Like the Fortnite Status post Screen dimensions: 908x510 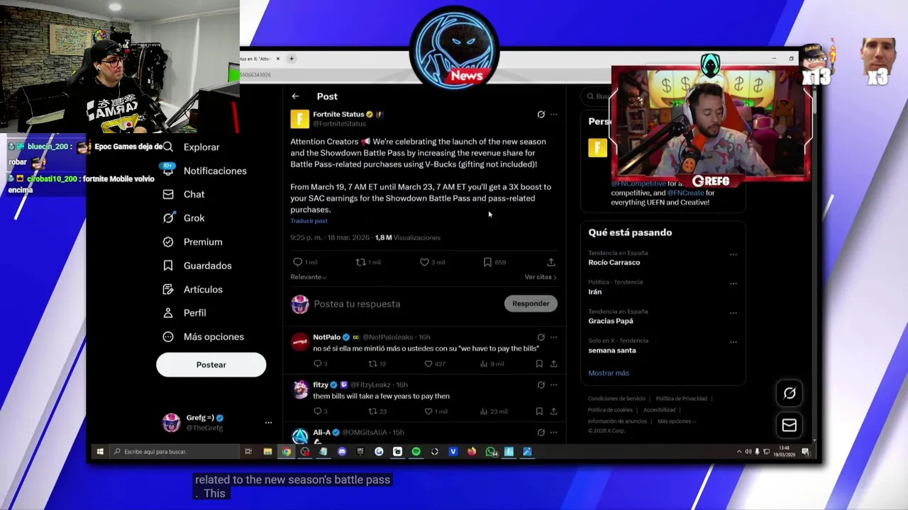coord(424,262)
